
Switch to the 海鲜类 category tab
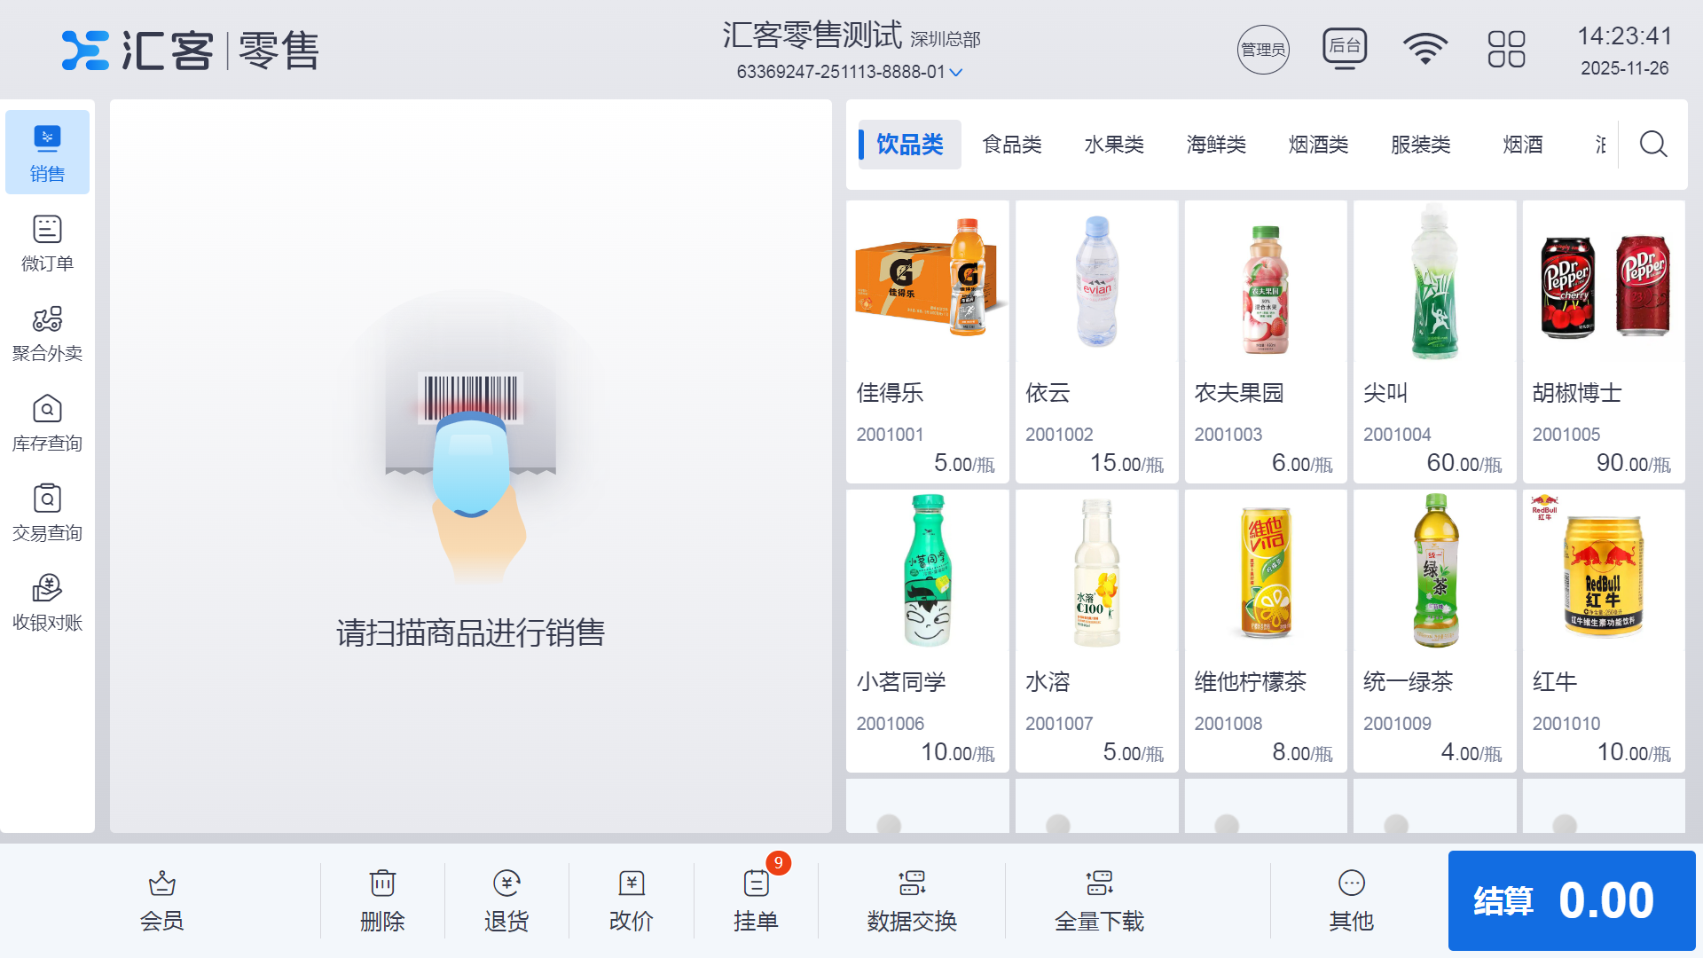[x=1216, y=145]
